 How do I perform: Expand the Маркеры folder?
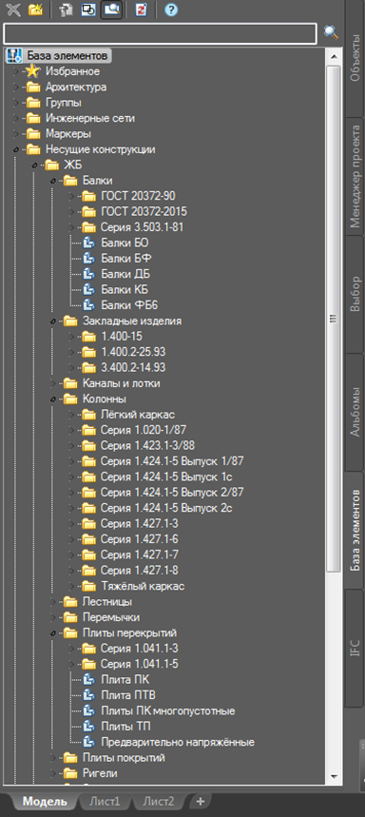point(16,133)
